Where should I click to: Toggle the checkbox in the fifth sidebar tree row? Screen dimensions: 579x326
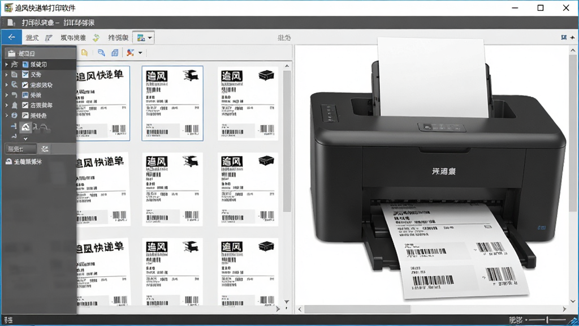tap(25, 105)
